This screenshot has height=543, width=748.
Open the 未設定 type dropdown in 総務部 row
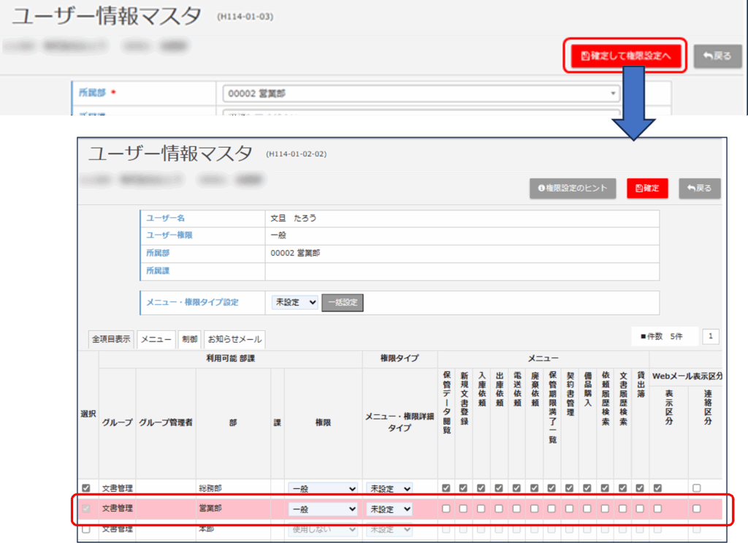click(x=389, y=488)
